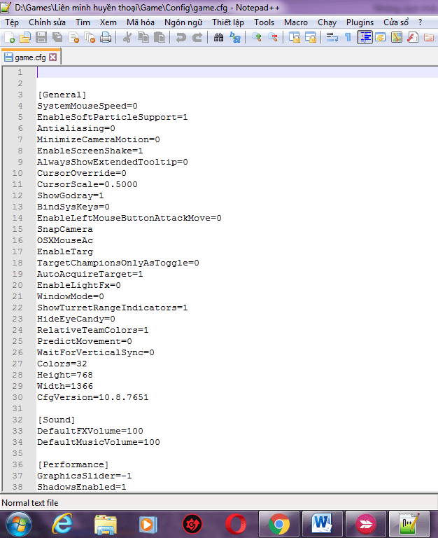Open the Document Map icon
Image resolution: width=438 pixels, height=538 pixels.
coord(397,37)
